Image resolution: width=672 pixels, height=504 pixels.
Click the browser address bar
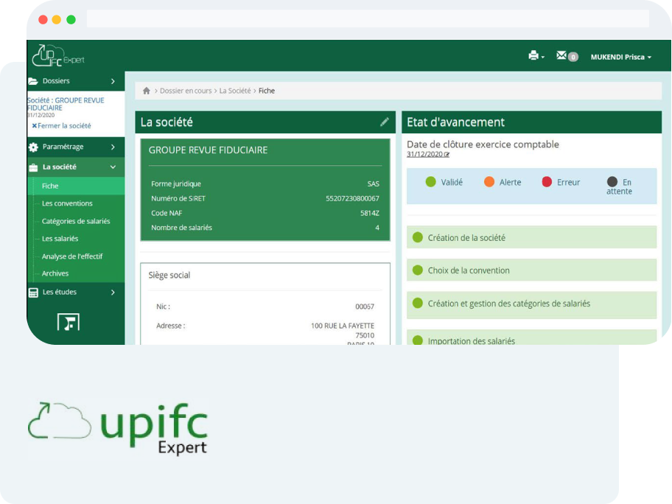[x=368, y=19]
